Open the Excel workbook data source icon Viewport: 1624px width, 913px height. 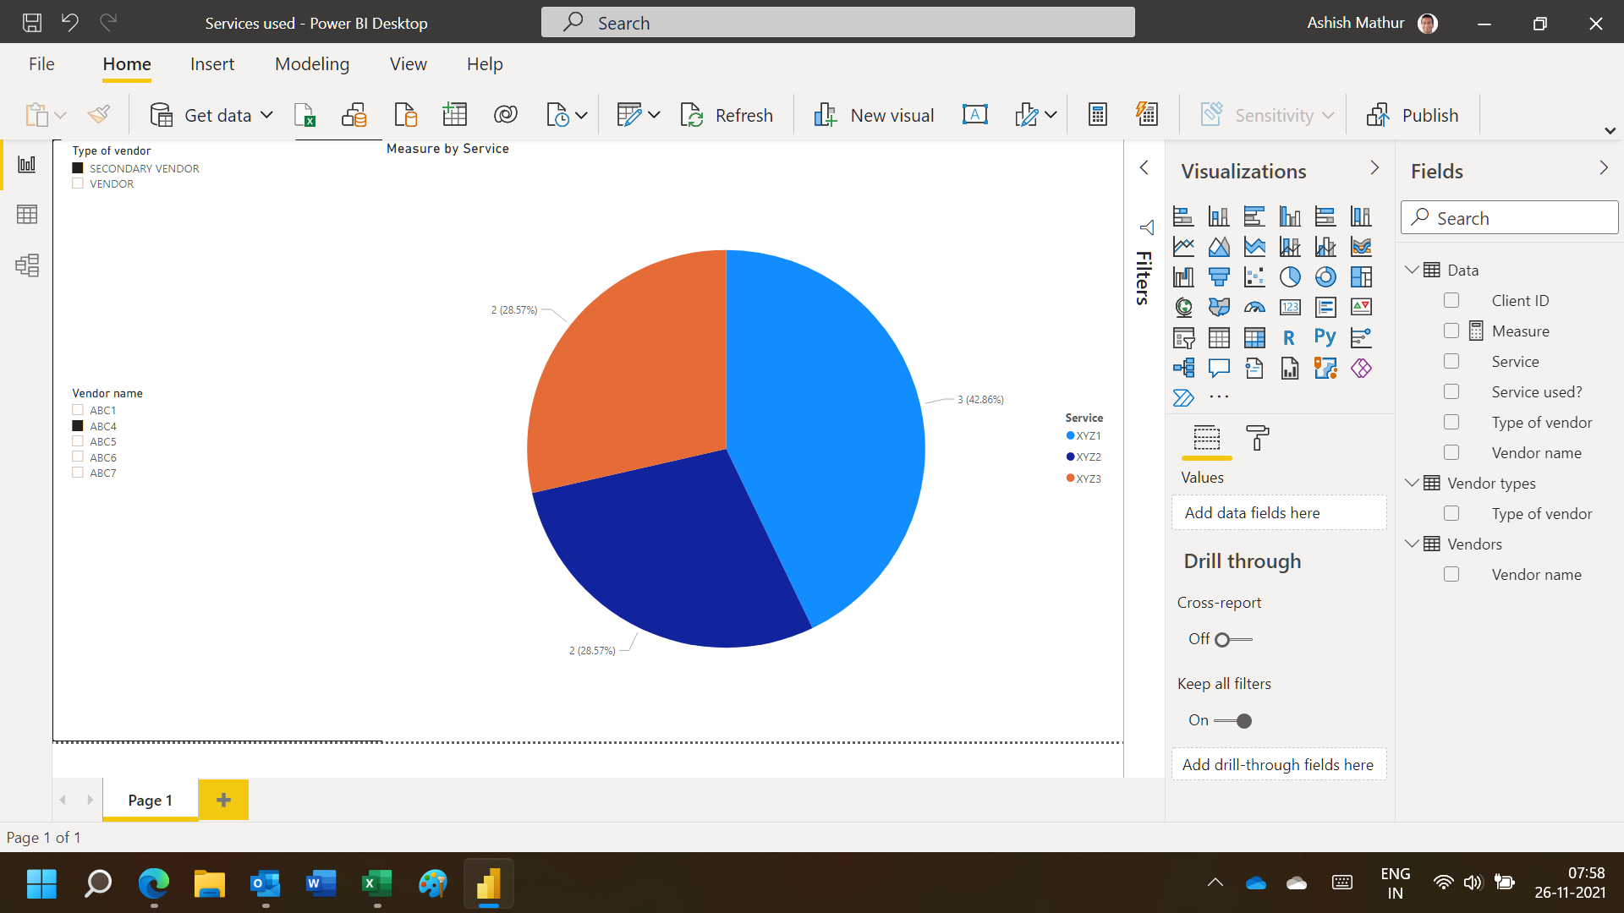click(x=304, y=115)
